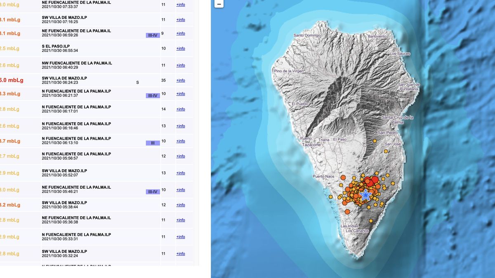495x278 pixels.
Task: Click the map zoom-out minus button
Action: pos(219,4)
